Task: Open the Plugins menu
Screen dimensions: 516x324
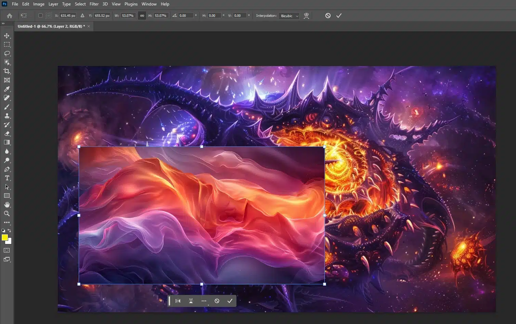Action: (131, 4)
